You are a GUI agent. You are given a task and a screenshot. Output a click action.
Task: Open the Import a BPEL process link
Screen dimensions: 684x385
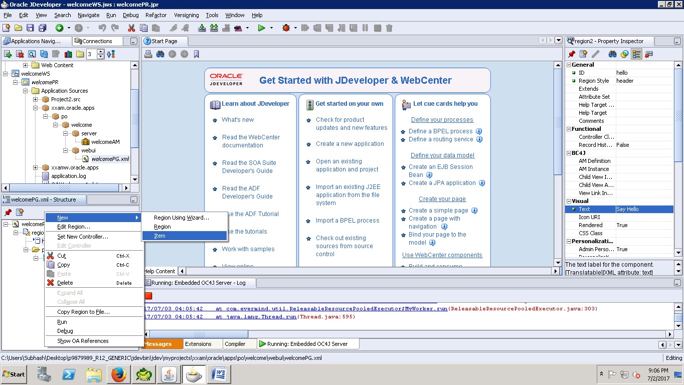(x=348, y=221)
